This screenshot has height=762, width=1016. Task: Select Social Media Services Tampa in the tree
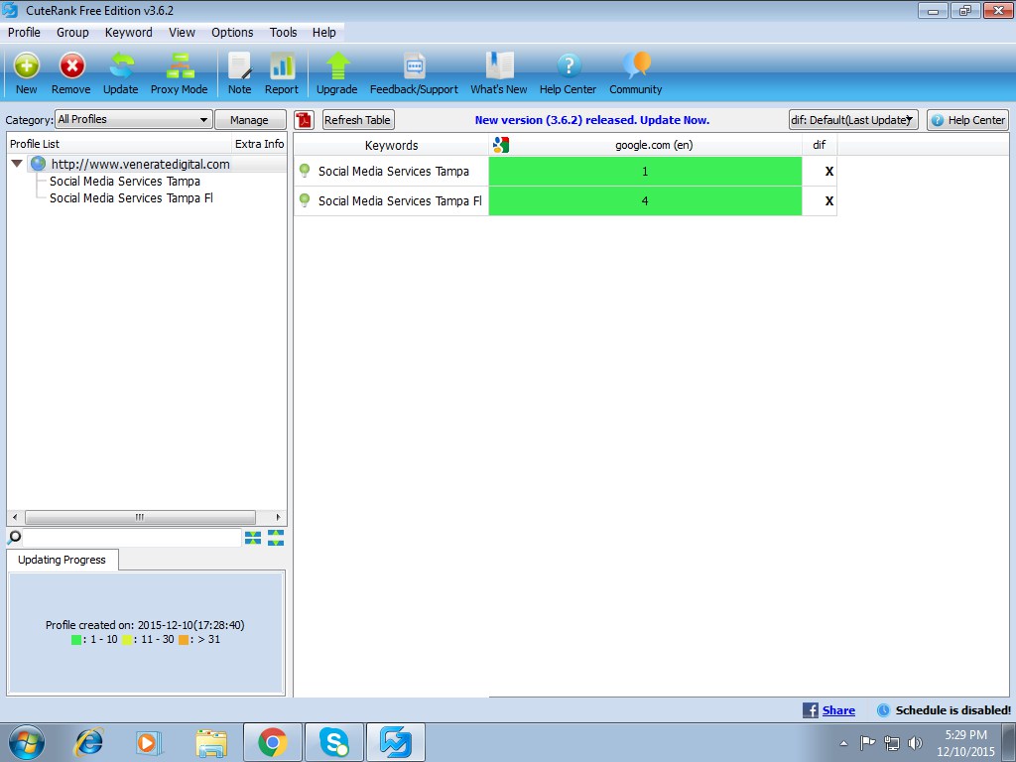coord(125,182)
